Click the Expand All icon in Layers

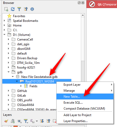click(x=42, y=121)
